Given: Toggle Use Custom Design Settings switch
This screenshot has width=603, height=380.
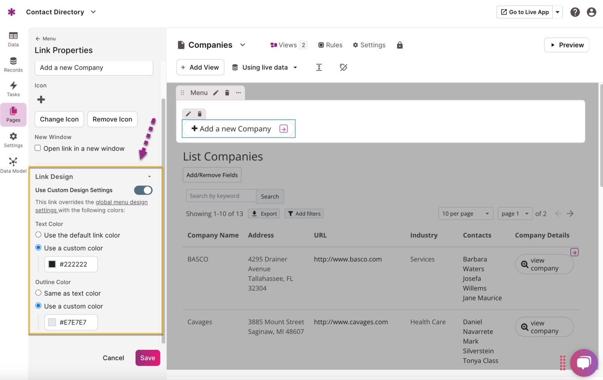Looking at the screenshot, I should (x=143, y=190).
